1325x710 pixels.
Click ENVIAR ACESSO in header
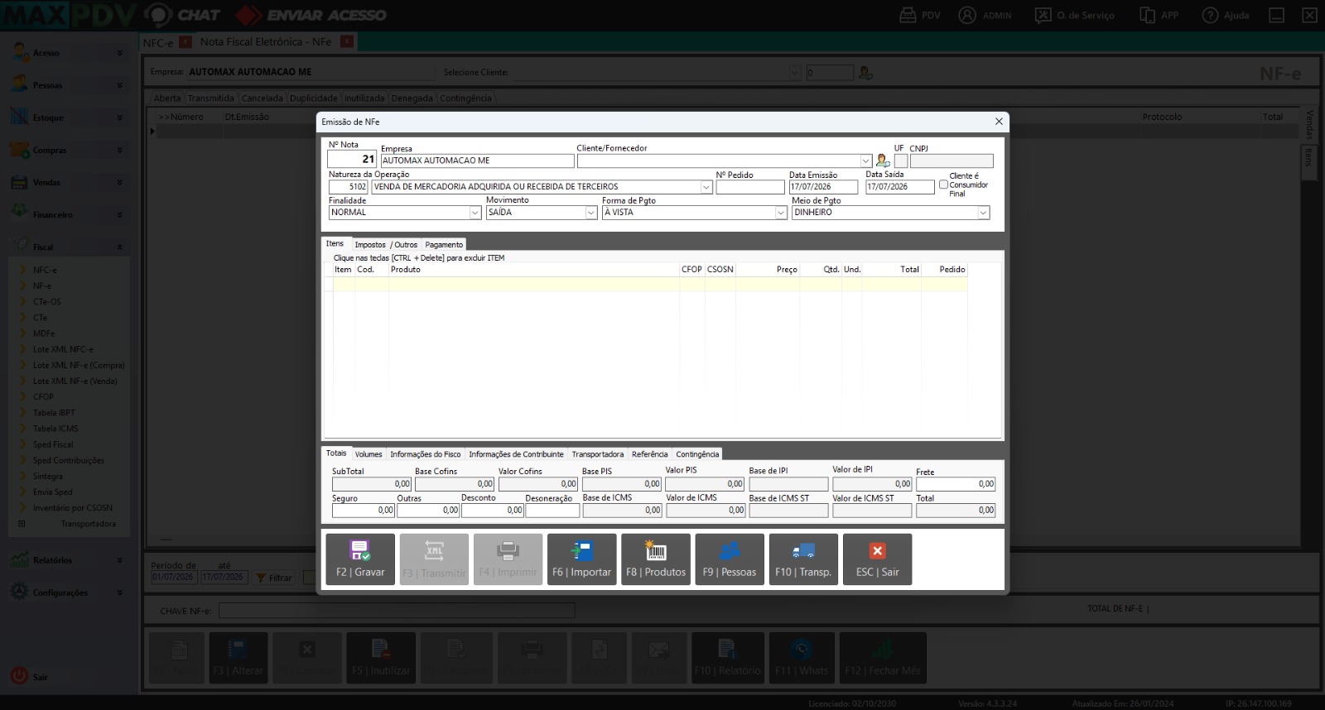click(x=311, y=15)
